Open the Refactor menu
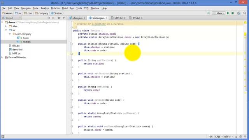 (x=55, y=8)
